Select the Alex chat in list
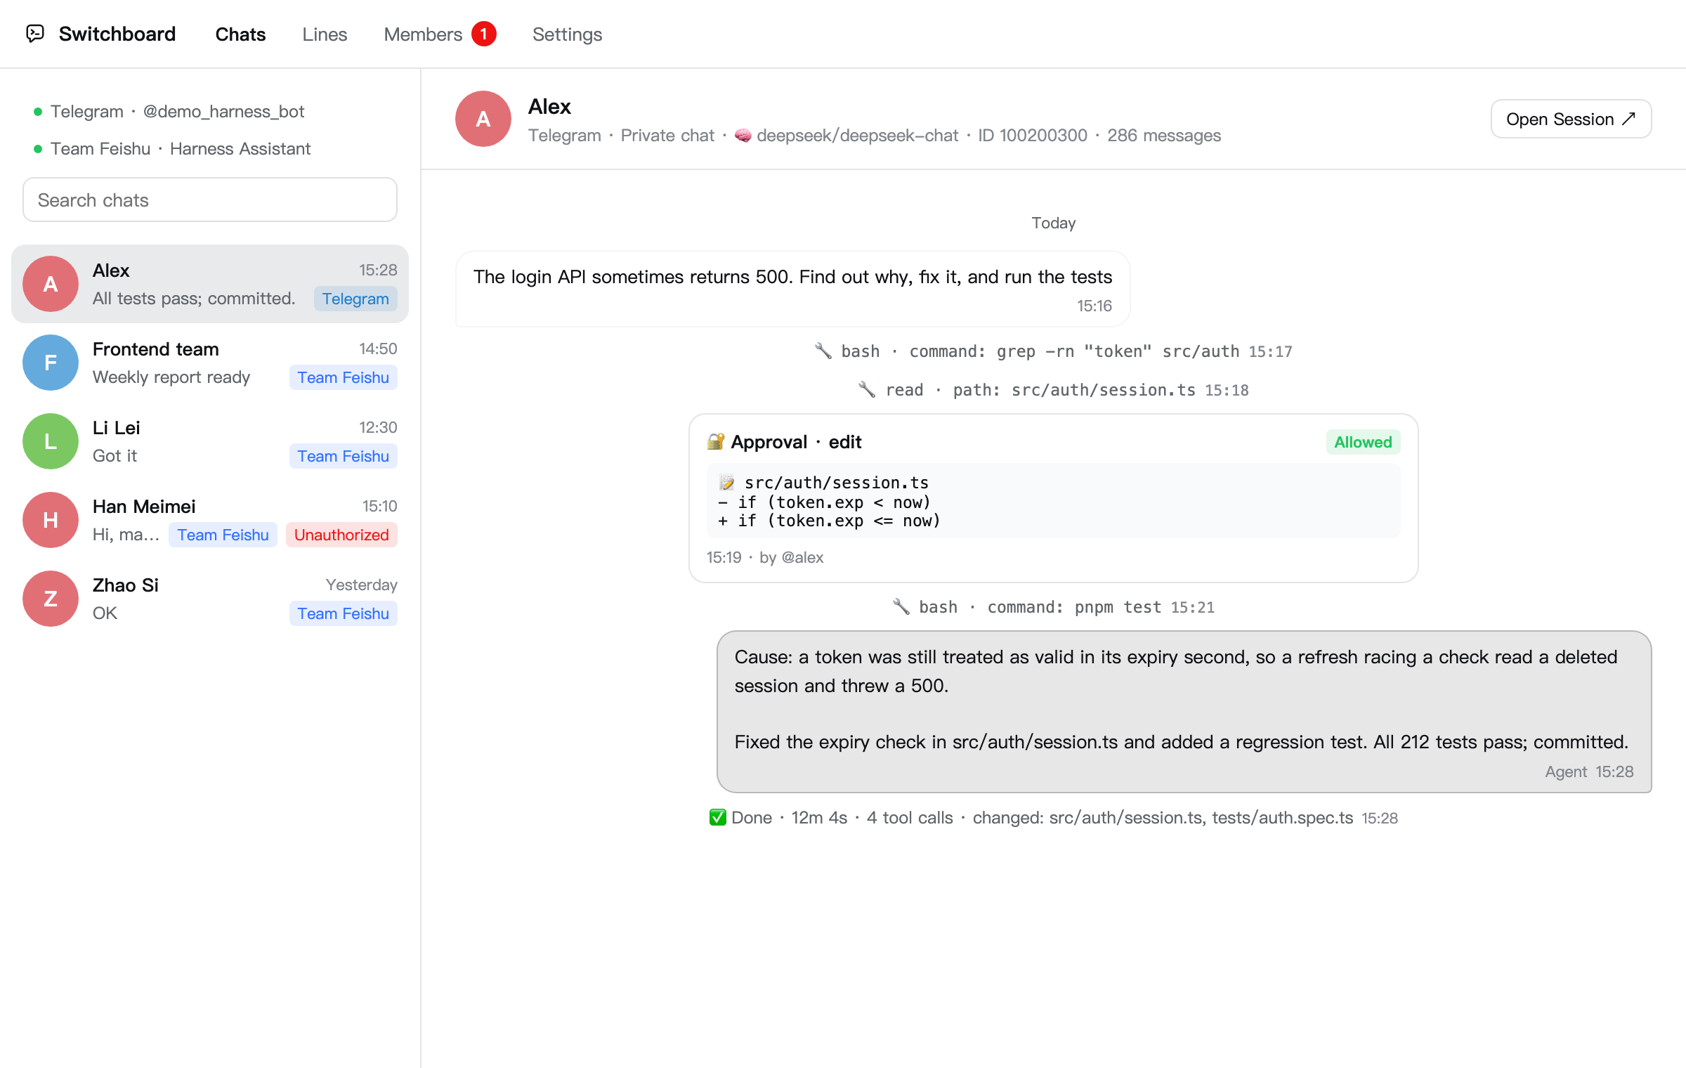This screenshot has height=1068, width=1686. [210, 284]
